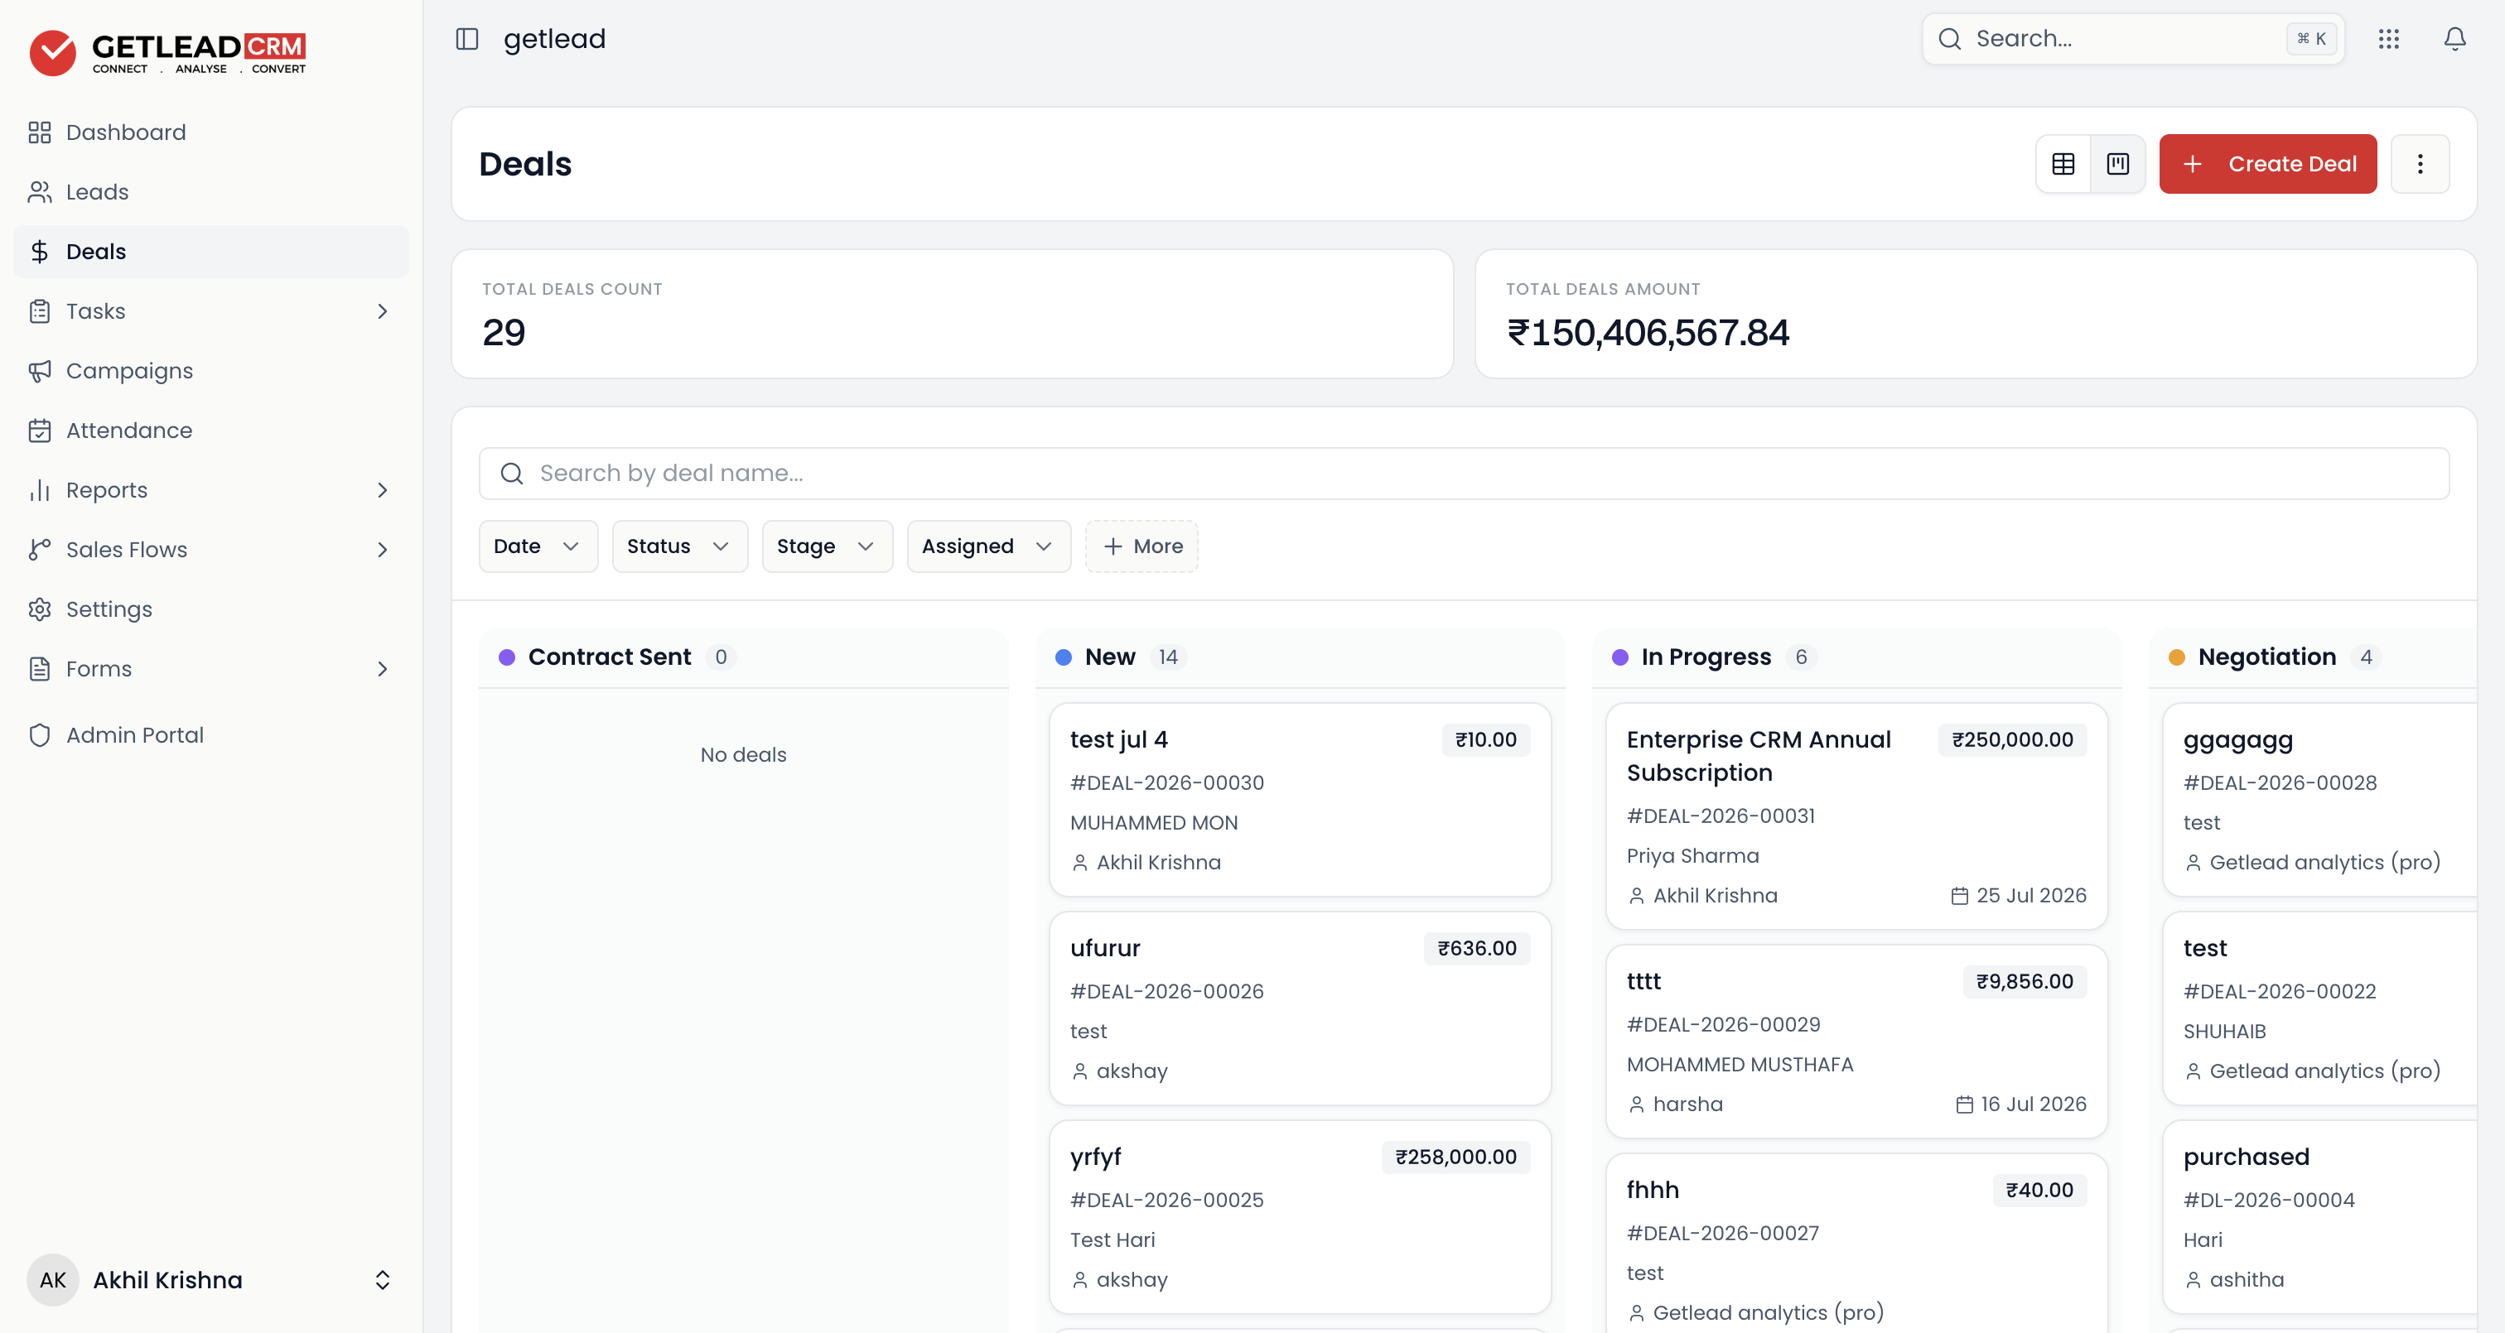
Task: Click the Dashboard grid icon
Action: [39, 132]
